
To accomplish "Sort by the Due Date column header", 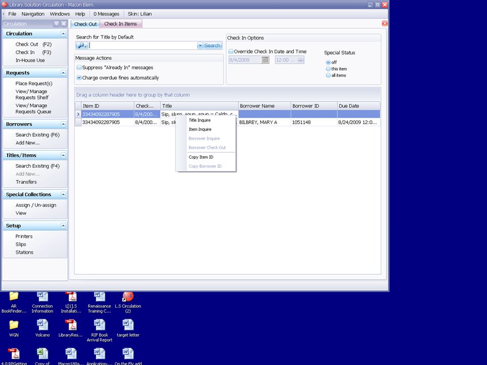I will (x=359, y=106).
